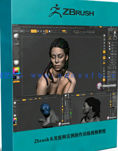Open the stroke type selector below the brush

[16, 43]
